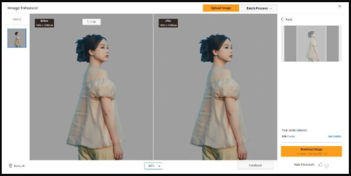Click the History panel heading

[x=17, y=19]
